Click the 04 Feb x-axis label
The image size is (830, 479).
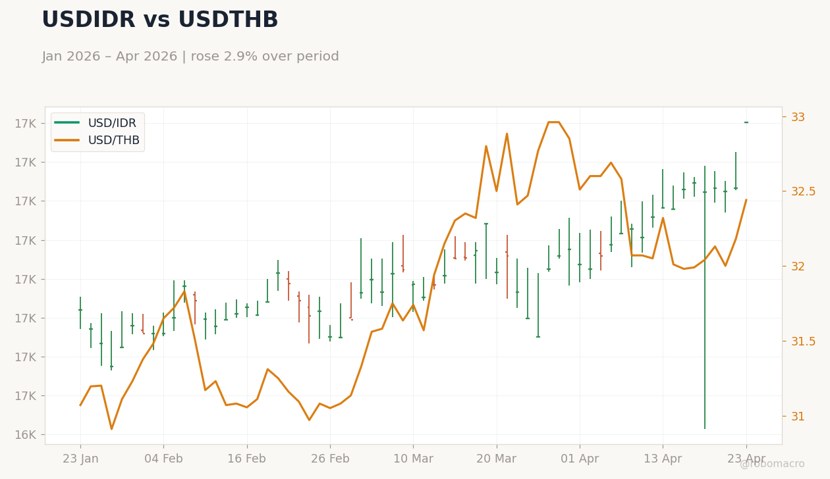click(x=163, y=459)
